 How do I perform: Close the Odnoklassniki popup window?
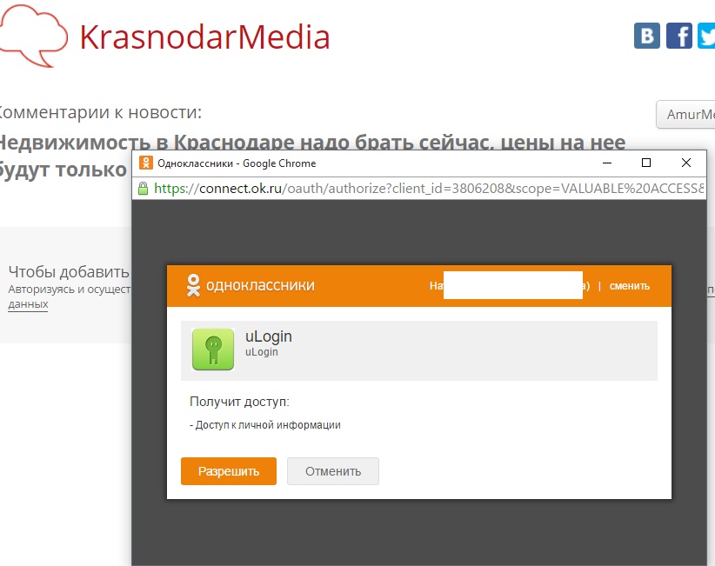coord(685,163)
